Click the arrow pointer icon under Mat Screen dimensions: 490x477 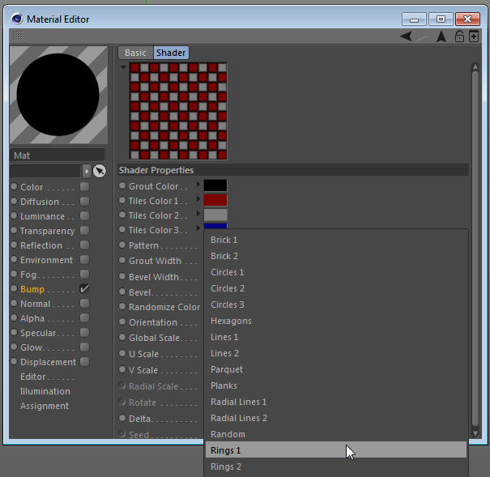100,171
